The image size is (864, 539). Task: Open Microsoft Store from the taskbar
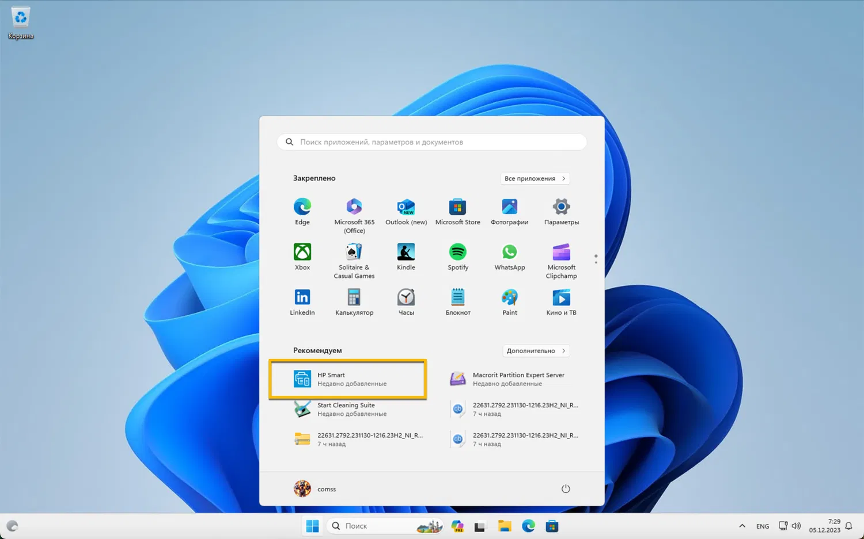tap(552, 526)
